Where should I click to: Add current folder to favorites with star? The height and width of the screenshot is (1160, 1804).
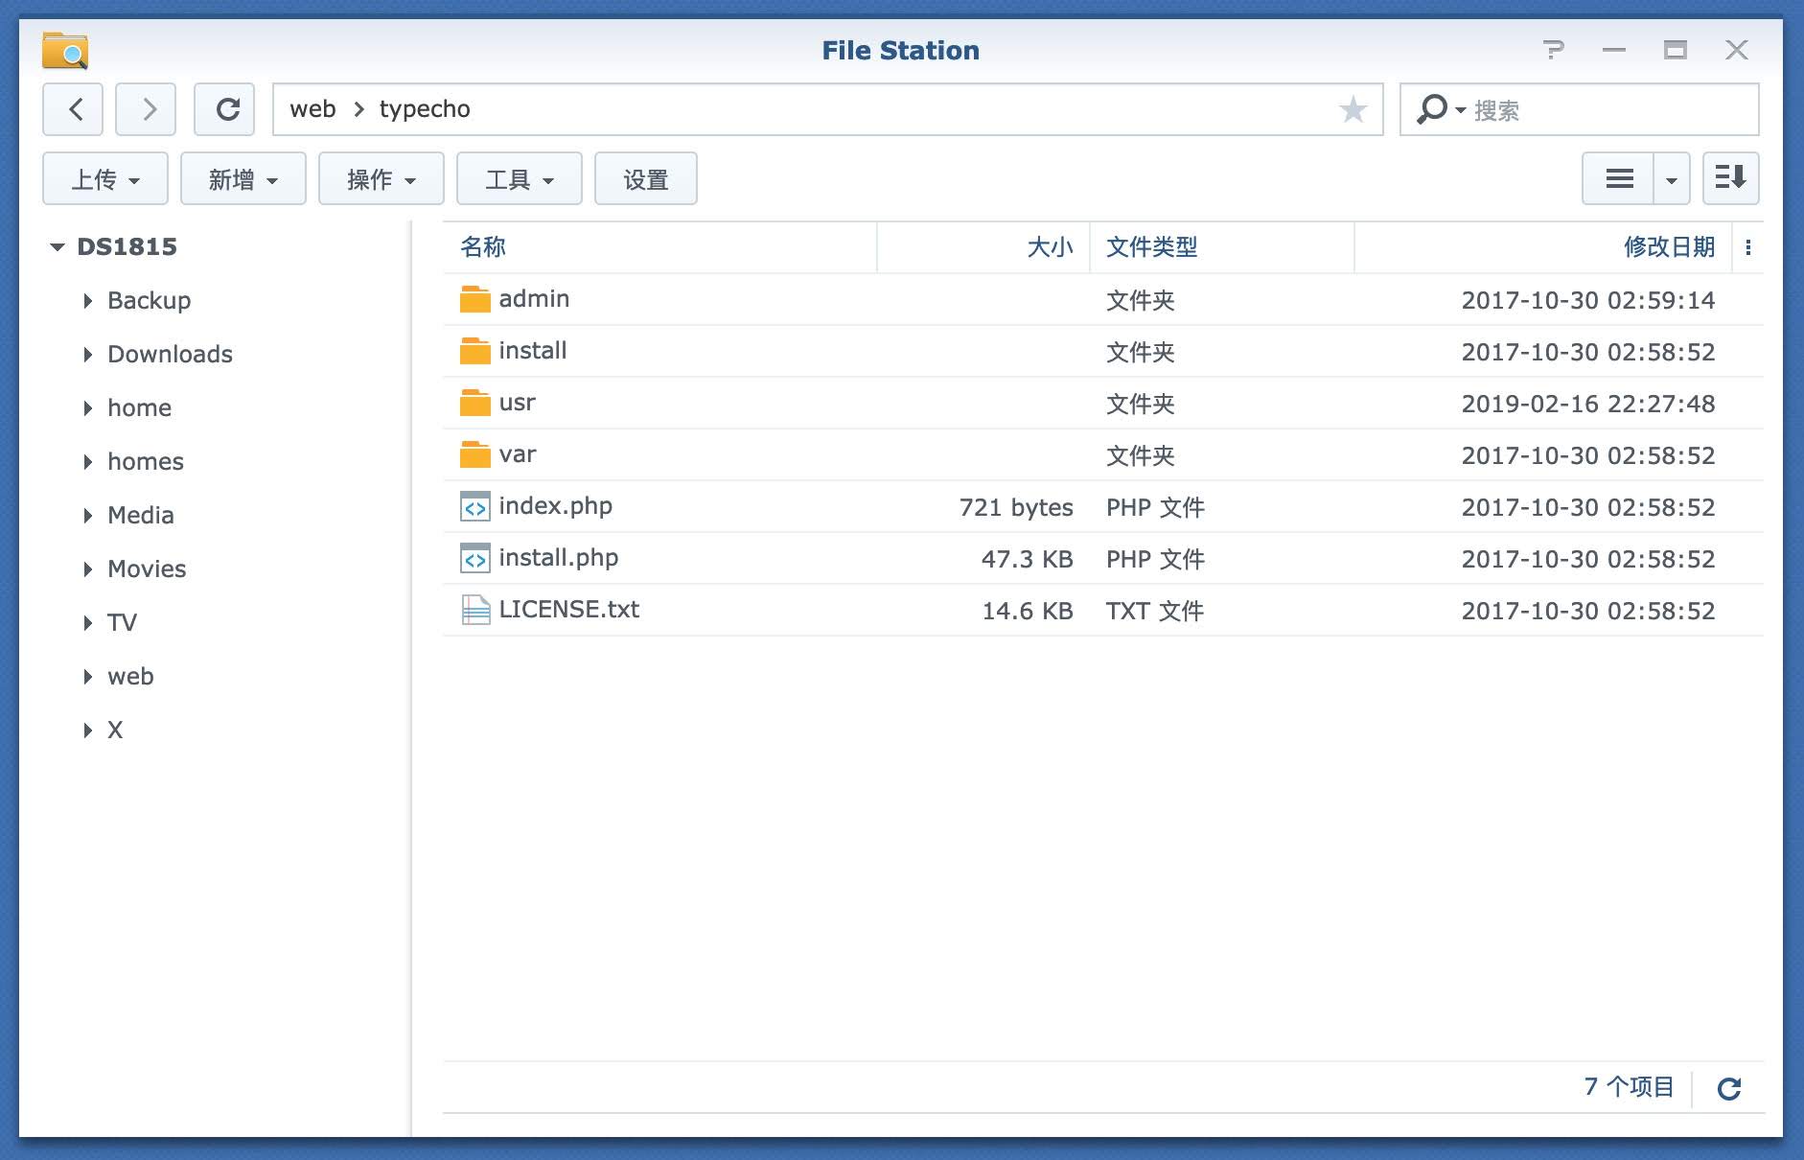point(1353,109)
